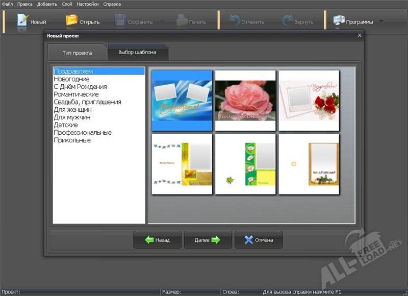408x296 pixels.
Task: Click the Сохранить floppy disk icon
Action: point(120,20)
